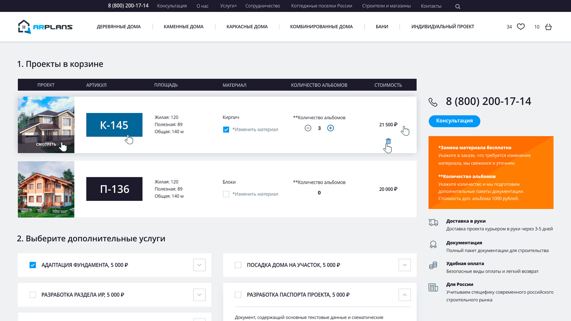The image size is (571, 321).
Task: Click the blue K-145 article tile
Action: (114, 125)
